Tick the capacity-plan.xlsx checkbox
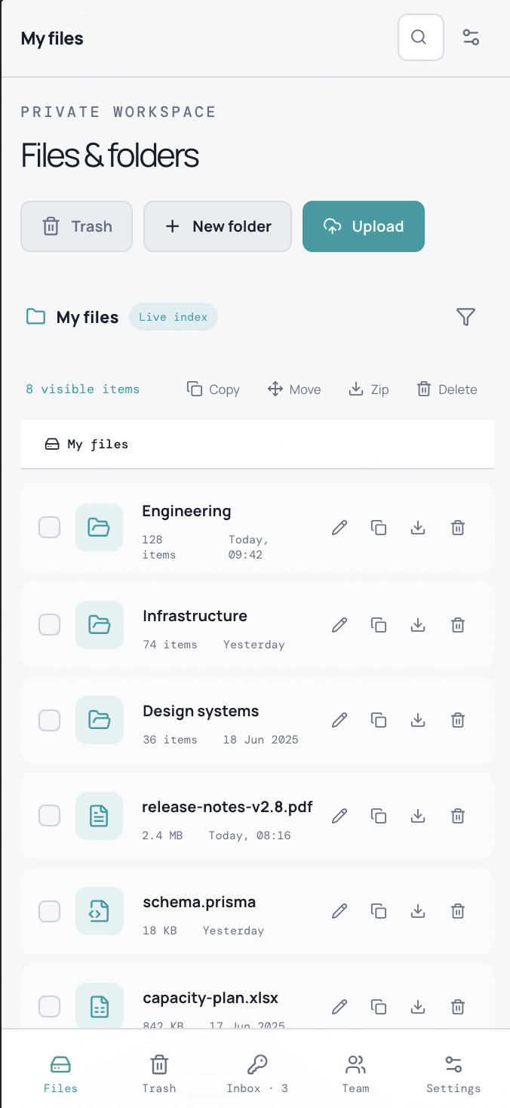 (50, 1007)
